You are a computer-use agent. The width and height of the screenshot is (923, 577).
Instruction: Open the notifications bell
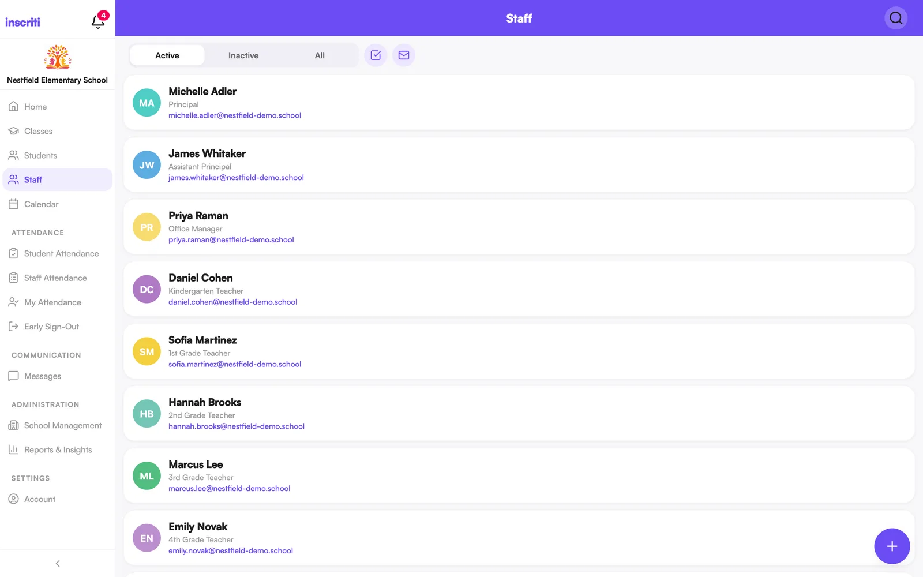point(99,21)
